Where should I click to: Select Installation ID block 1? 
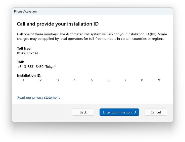[24, 80]
